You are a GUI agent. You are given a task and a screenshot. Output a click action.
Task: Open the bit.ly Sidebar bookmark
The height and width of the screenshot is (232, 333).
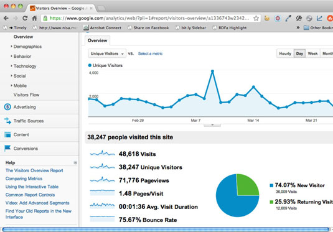(190, 27)
